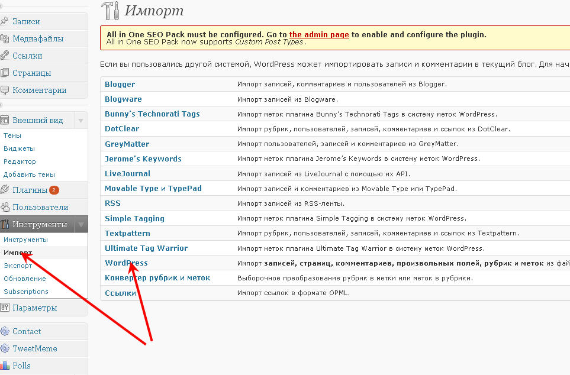Select Movable Type и TypePad importer

tap(153, 189)
